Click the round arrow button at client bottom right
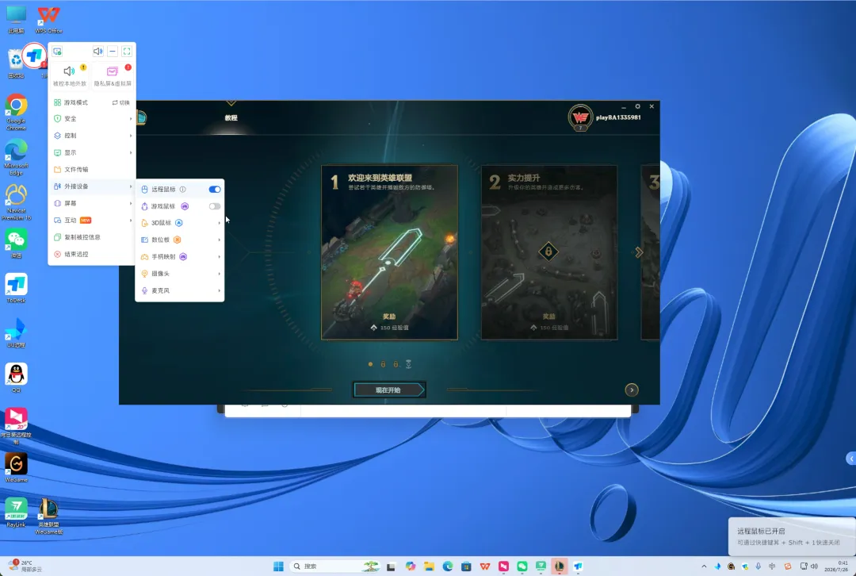 point(632,390)
